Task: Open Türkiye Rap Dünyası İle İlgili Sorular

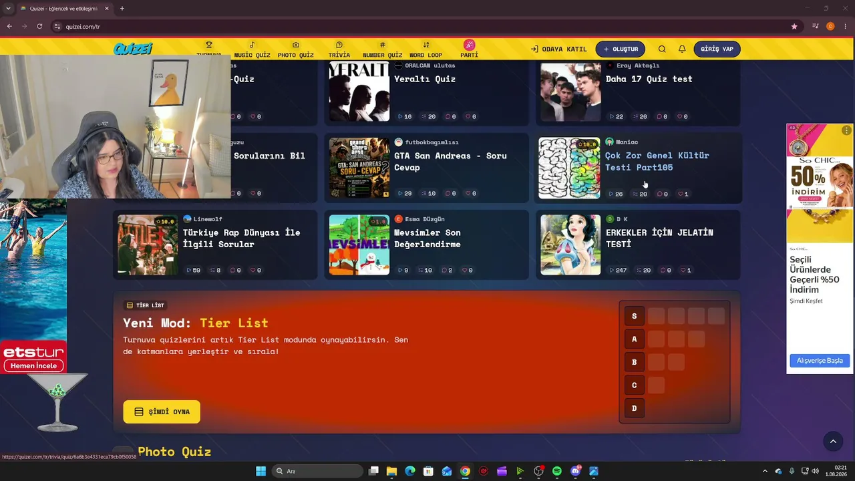Action: [x=241, y=238]
